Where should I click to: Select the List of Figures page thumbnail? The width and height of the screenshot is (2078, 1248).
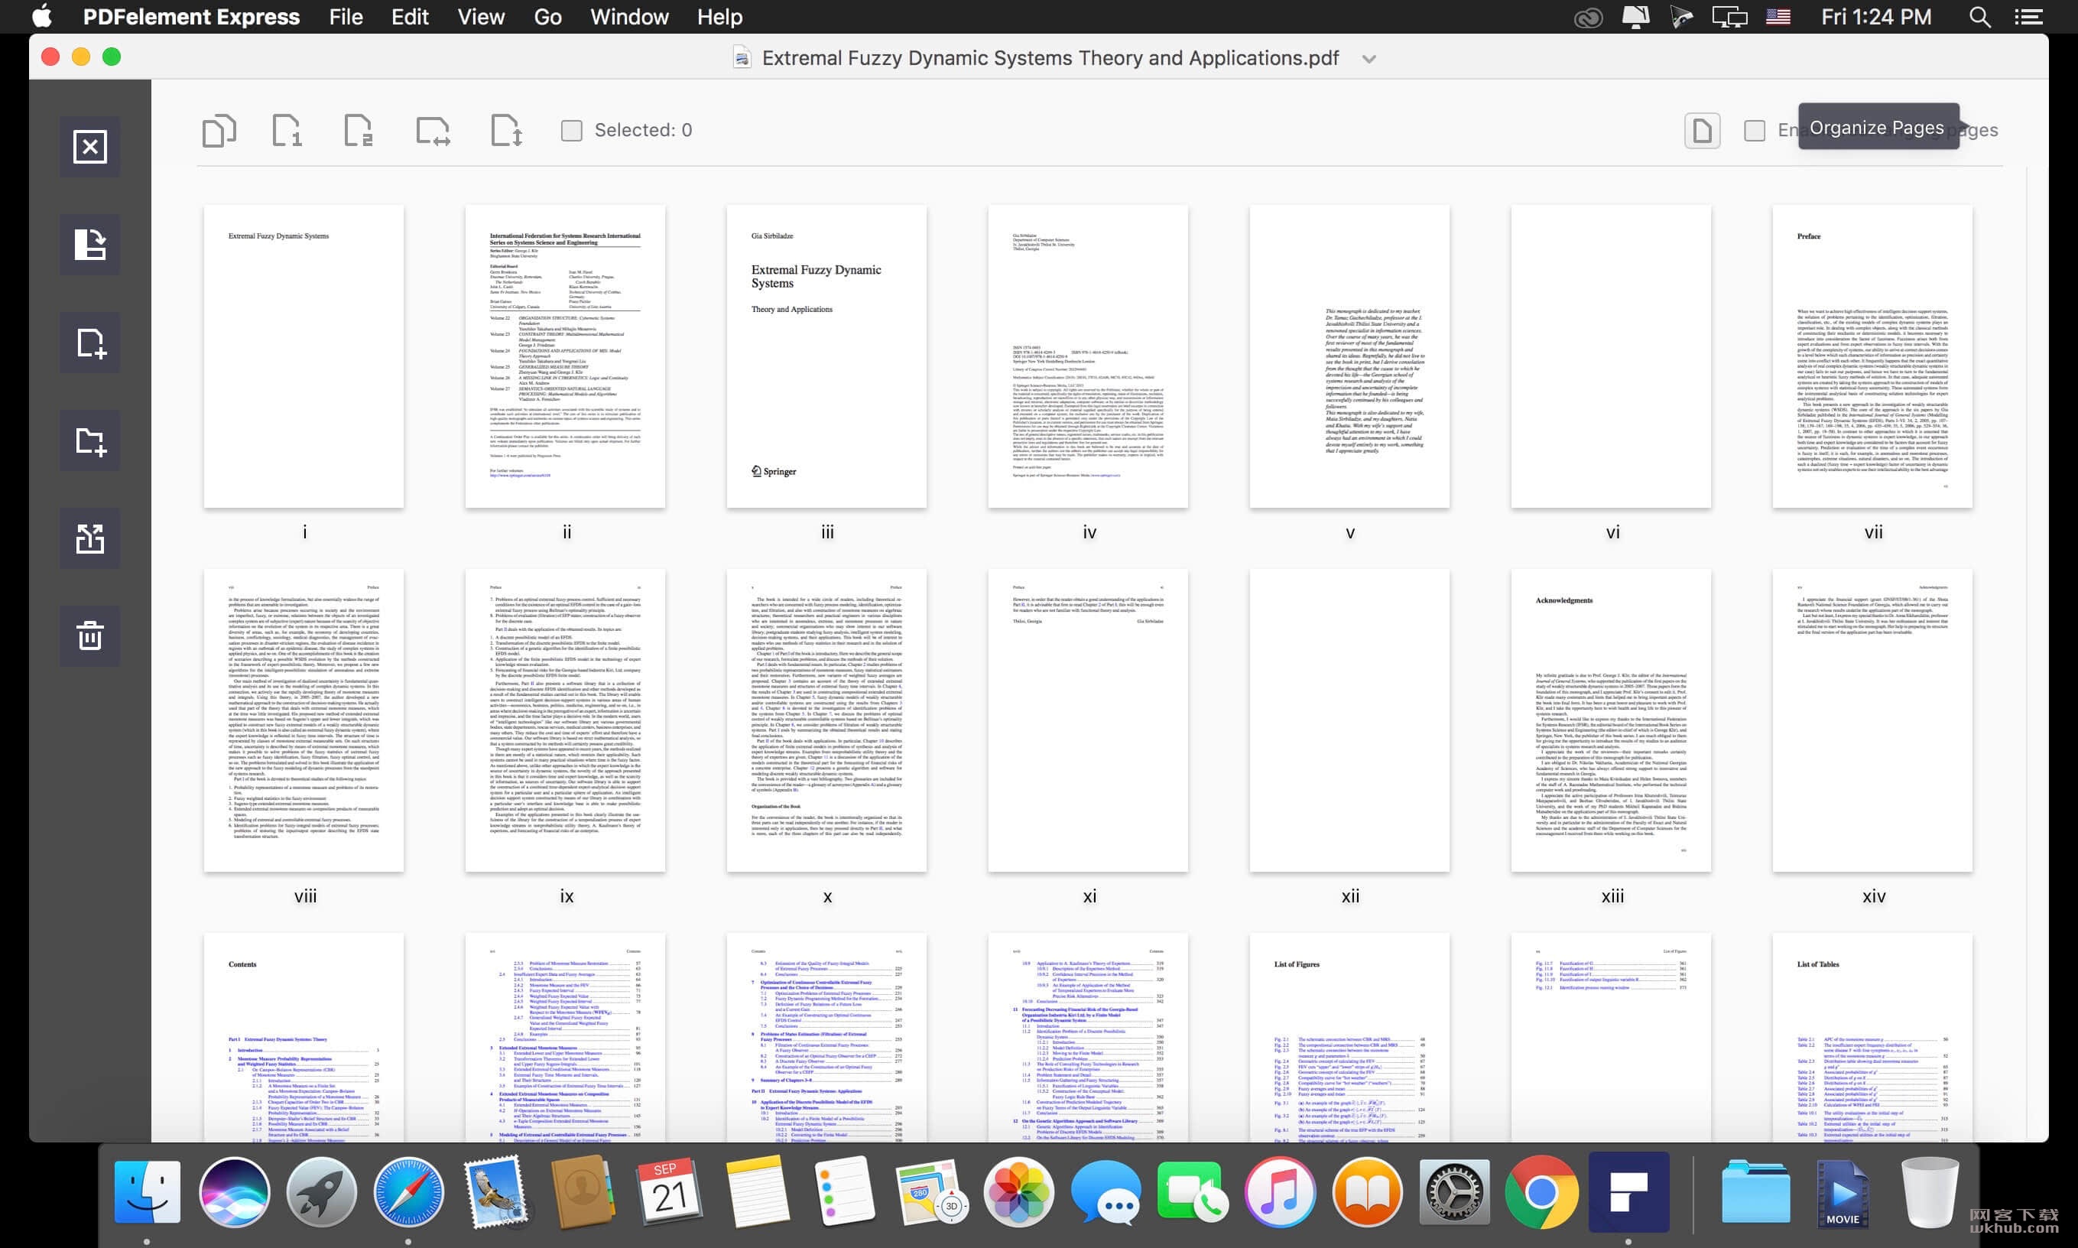tap(1349, 1037)
